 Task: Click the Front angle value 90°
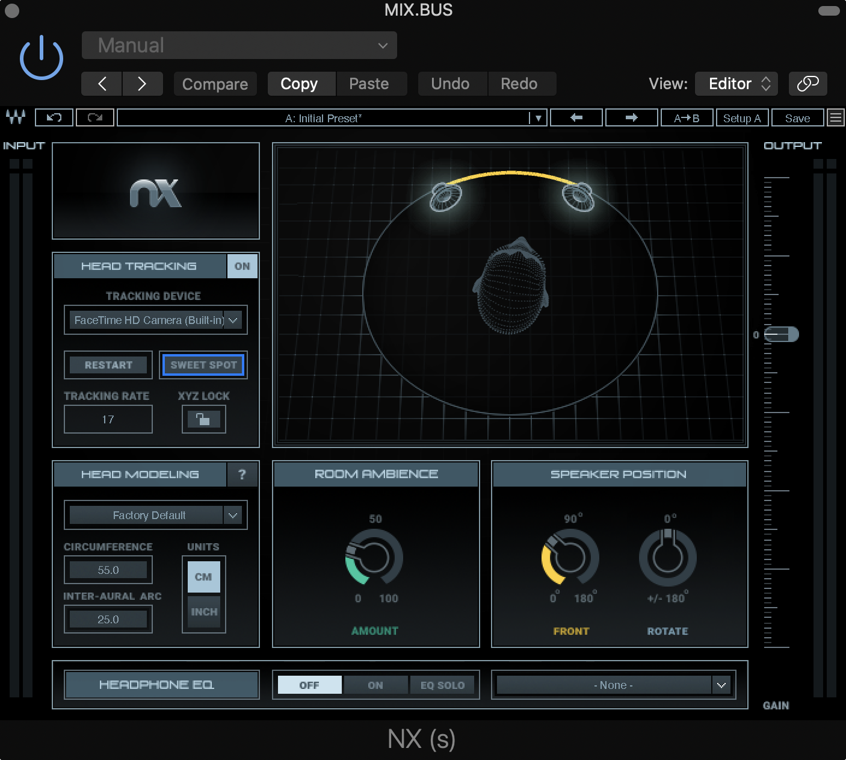(573, 519)
